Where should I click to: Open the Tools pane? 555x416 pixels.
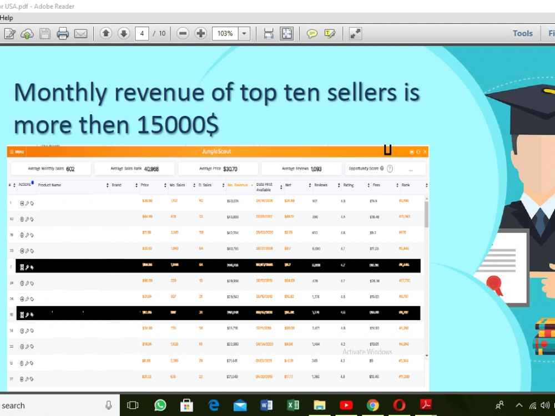522,33
